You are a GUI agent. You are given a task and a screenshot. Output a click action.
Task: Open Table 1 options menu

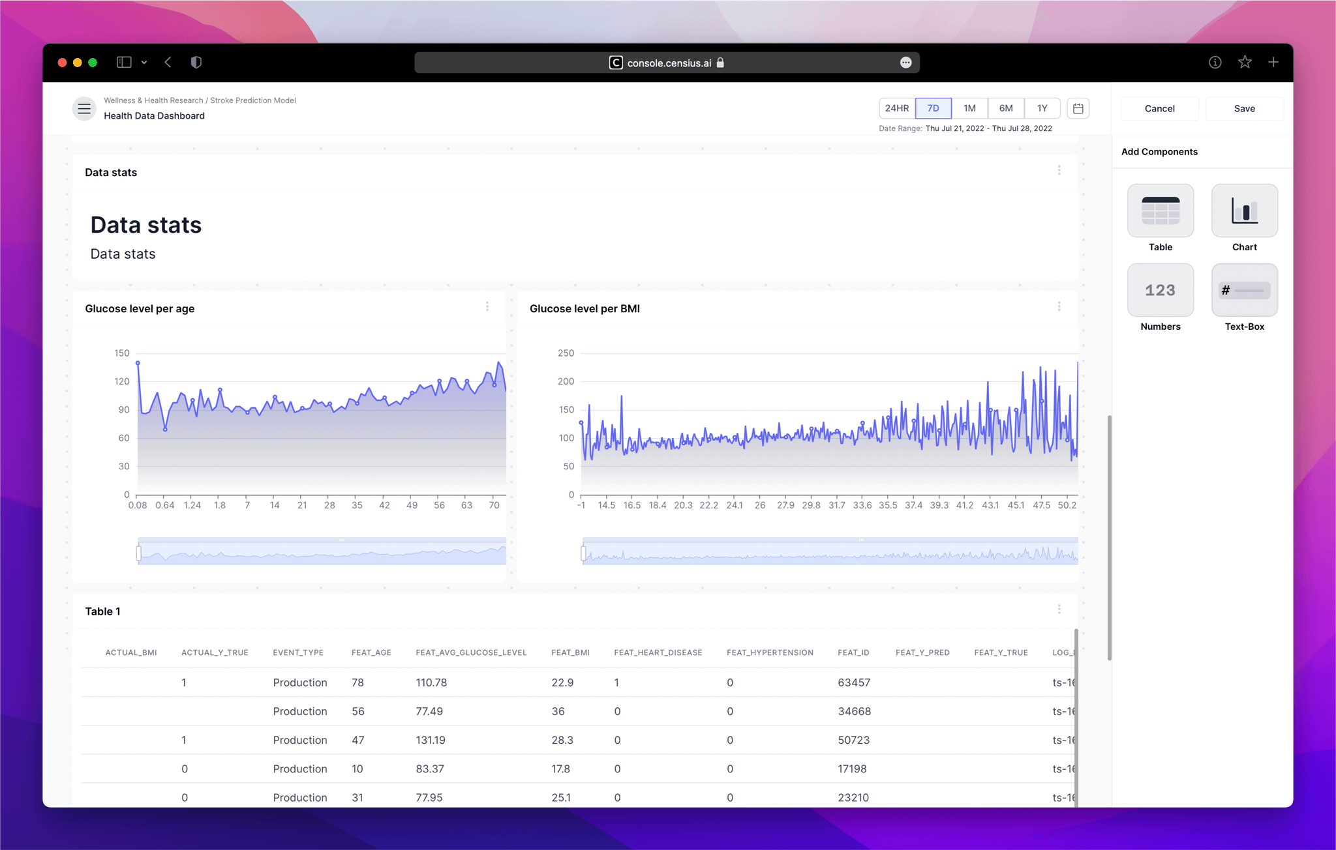[x=1059, y=609]
